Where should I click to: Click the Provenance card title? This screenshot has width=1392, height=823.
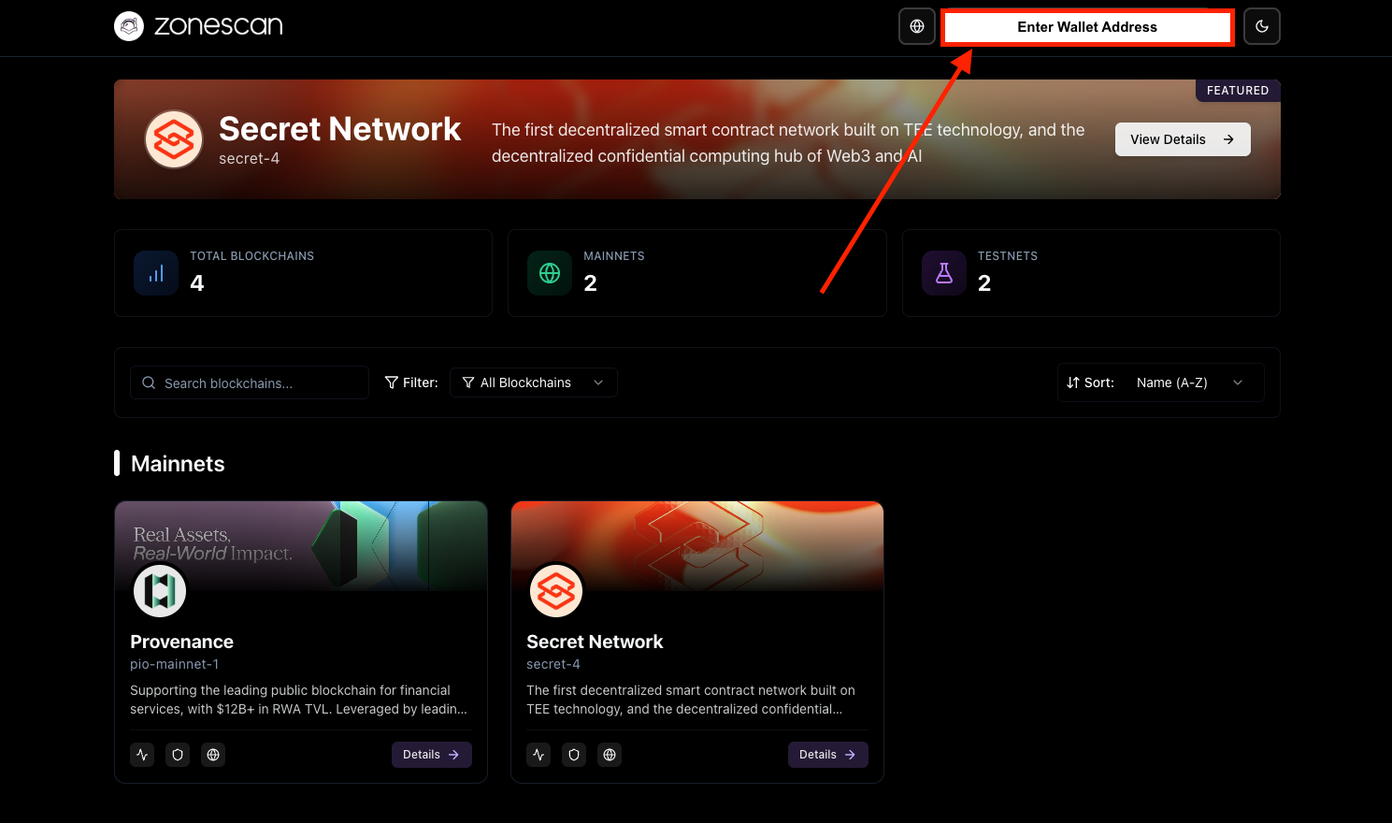click(x=182, y=642)
